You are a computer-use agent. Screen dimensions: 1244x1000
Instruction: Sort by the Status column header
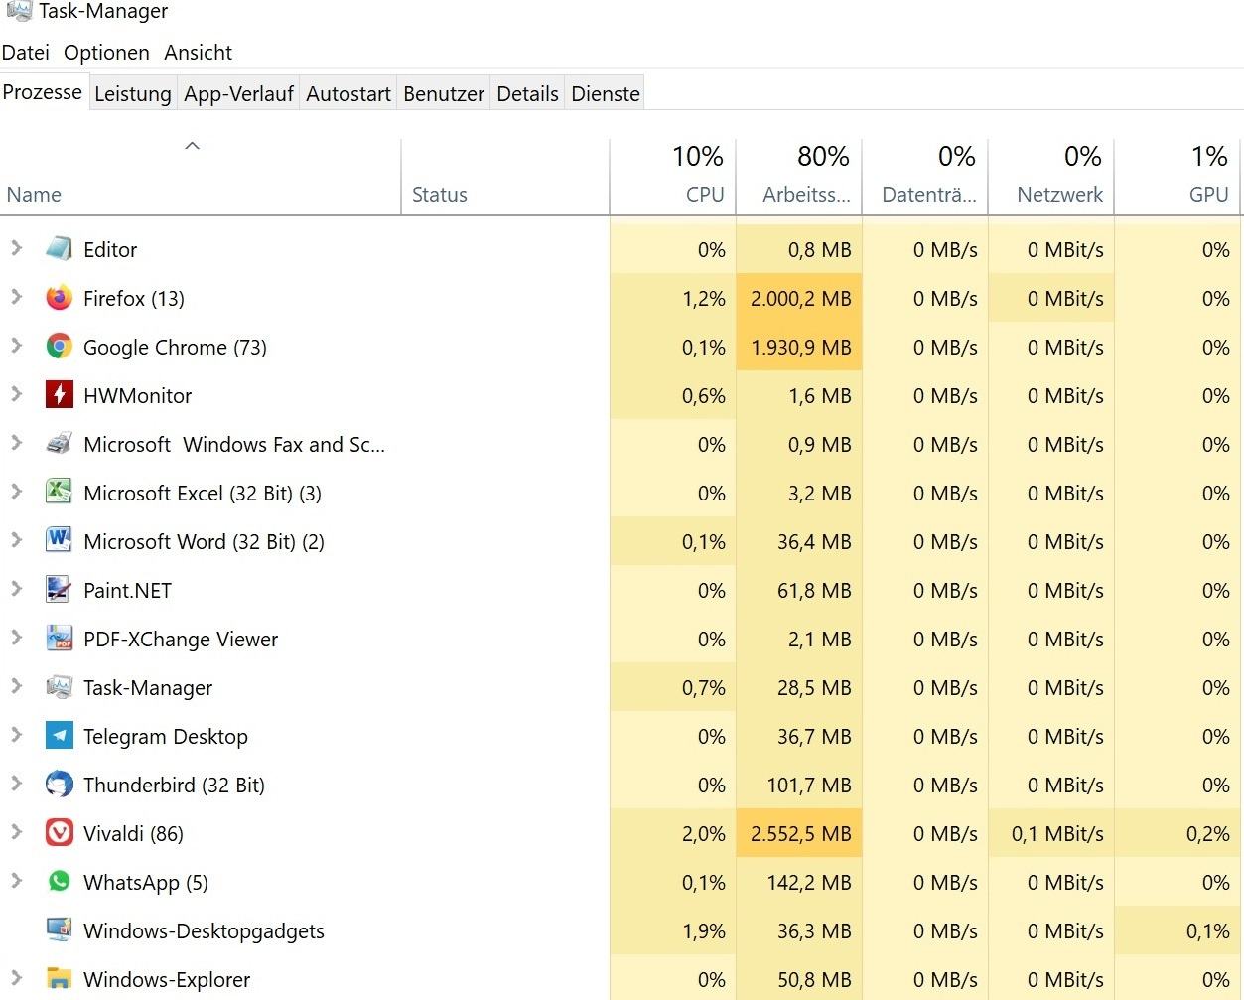pos(505,177)
